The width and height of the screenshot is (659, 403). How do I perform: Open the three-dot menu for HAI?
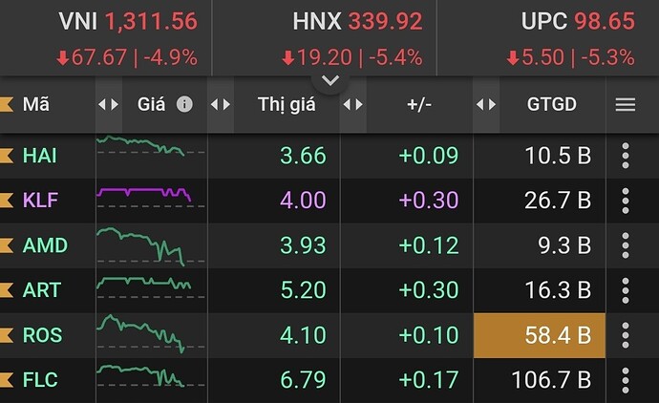tap(626, 156)
